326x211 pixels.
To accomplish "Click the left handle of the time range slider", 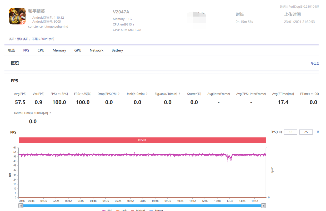I will (x=21, y=205).
